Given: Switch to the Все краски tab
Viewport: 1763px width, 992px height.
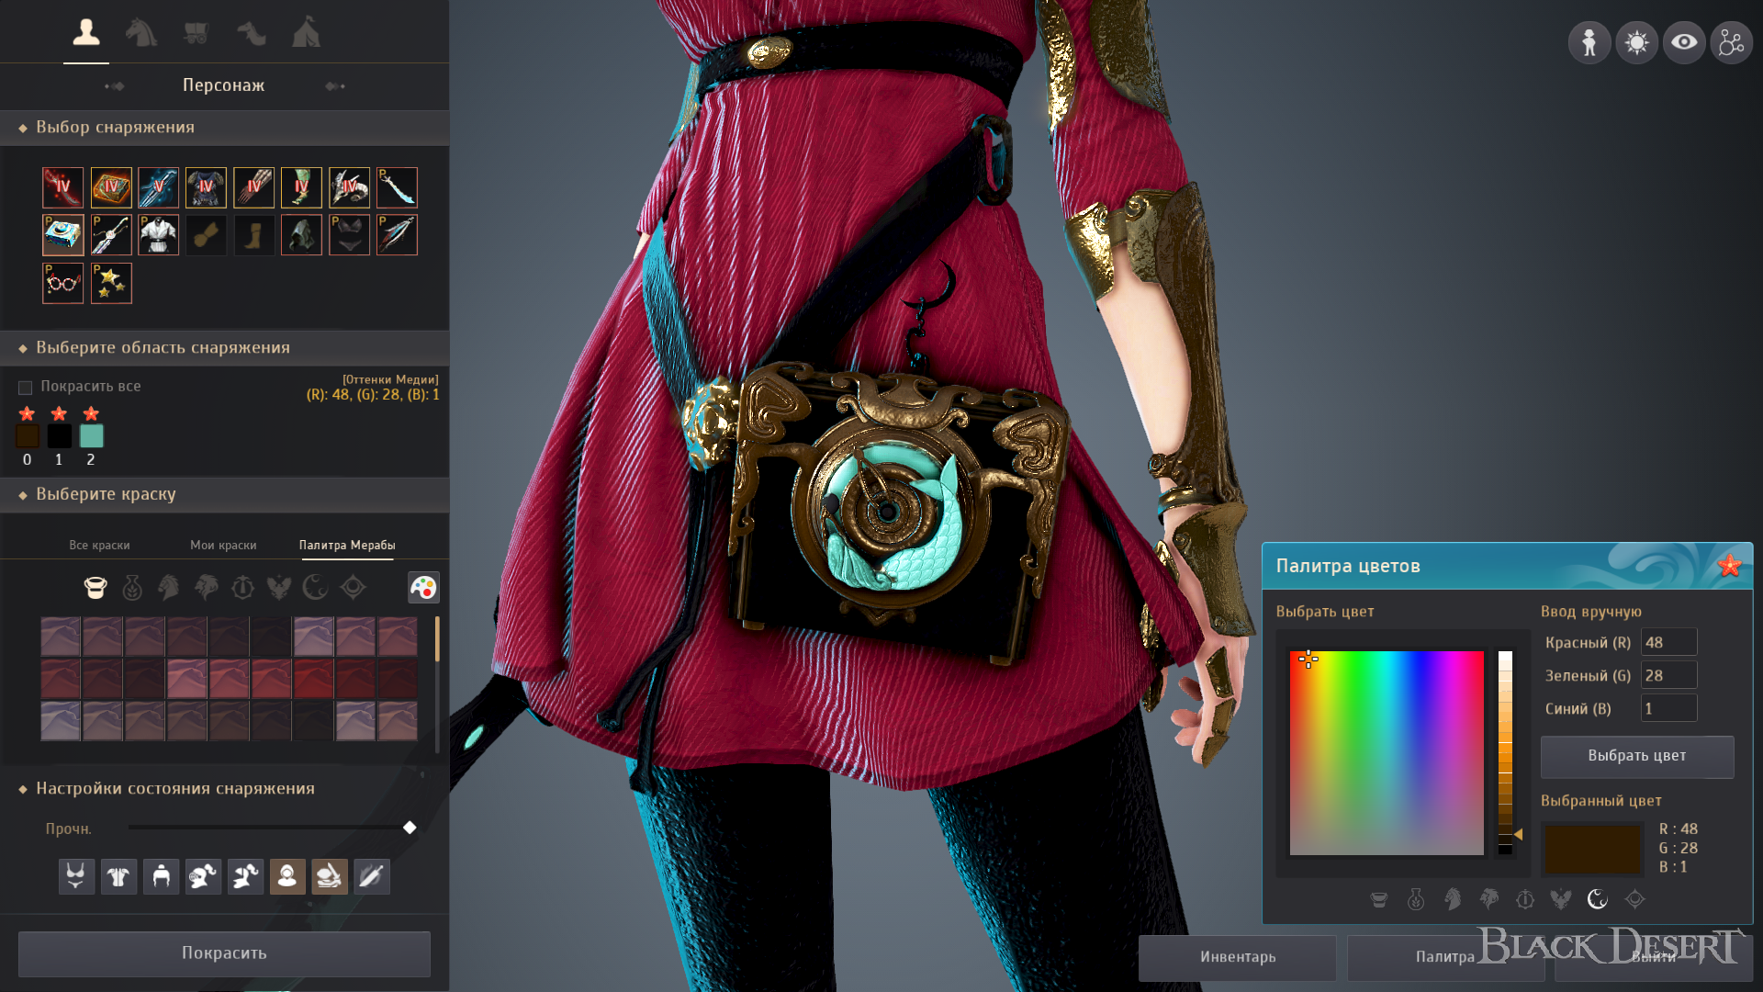Looking at the screenshot, I should 99,546.
